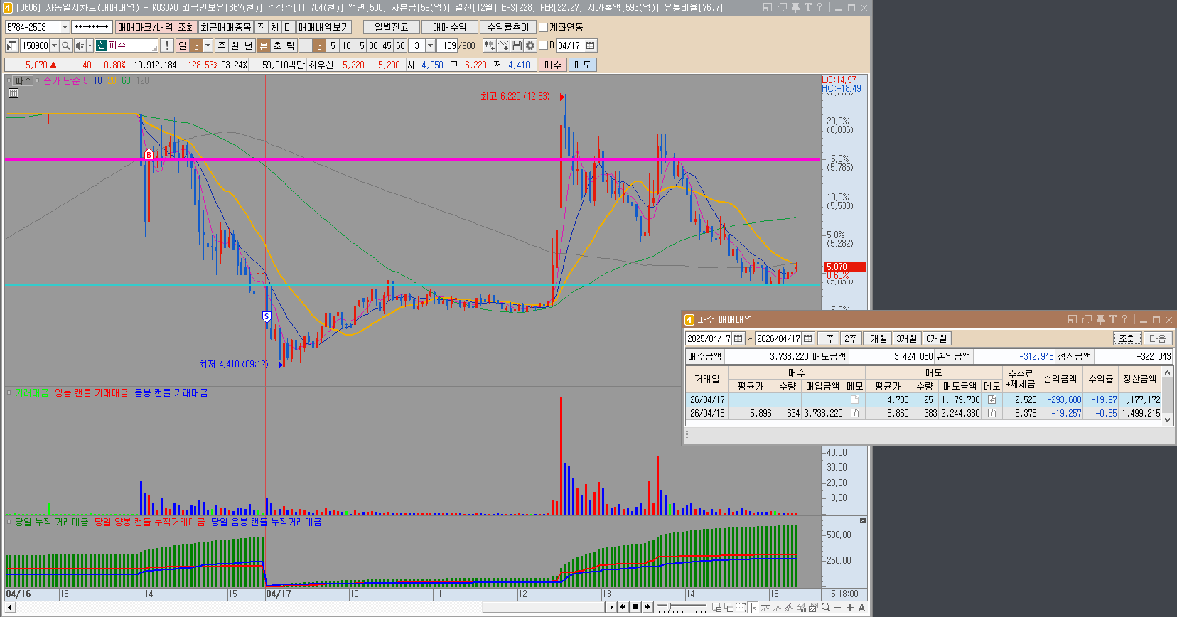Click the fast-forward button below chart

pyautogui.click(x=647, y=607)
